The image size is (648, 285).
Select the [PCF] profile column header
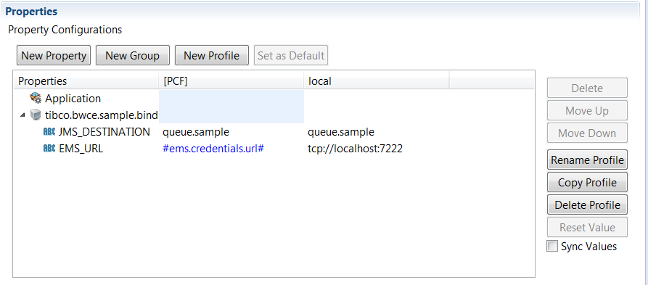pos(231,81)
